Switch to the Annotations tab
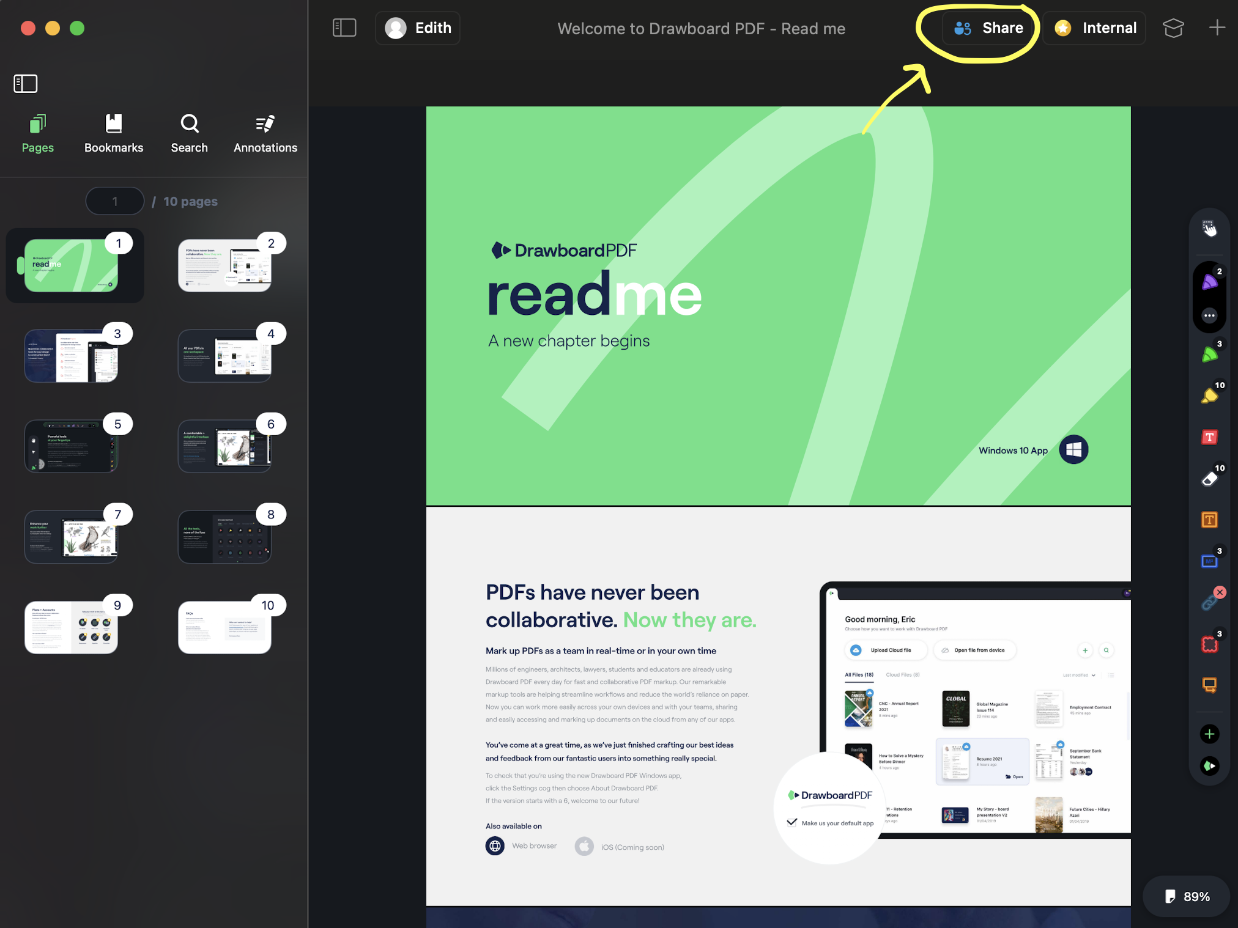 (x=265, y=134)
